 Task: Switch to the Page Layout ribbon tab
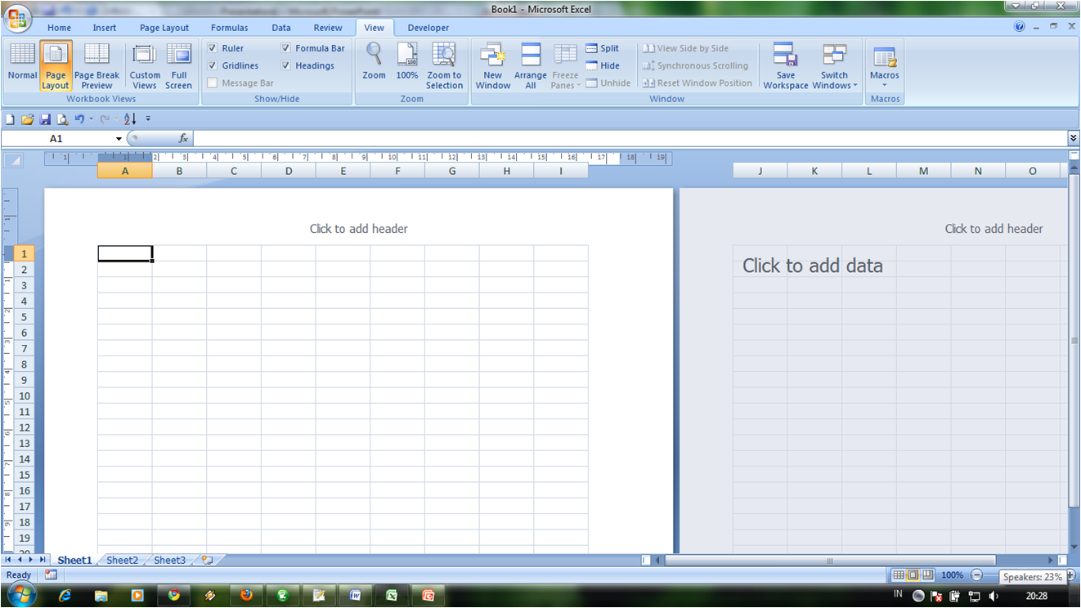click(x=164, y=27)
